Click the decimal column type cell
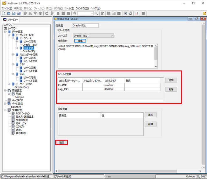 pos(114,89)
